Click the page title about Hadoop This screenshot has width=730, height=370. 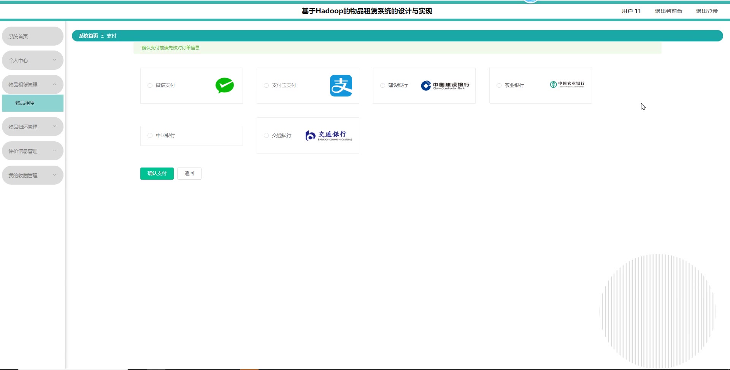point(367,11)
